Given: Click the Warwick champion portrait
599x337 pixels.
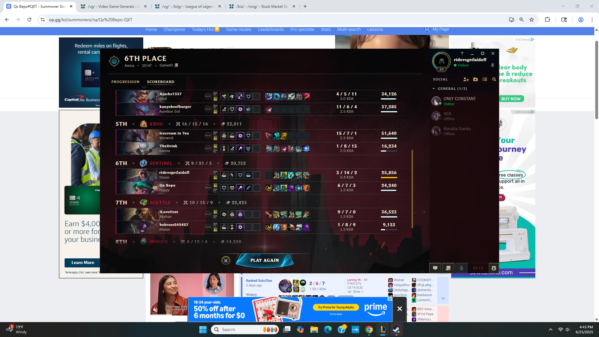Looking at the screenshot, I should pos(137,135).
